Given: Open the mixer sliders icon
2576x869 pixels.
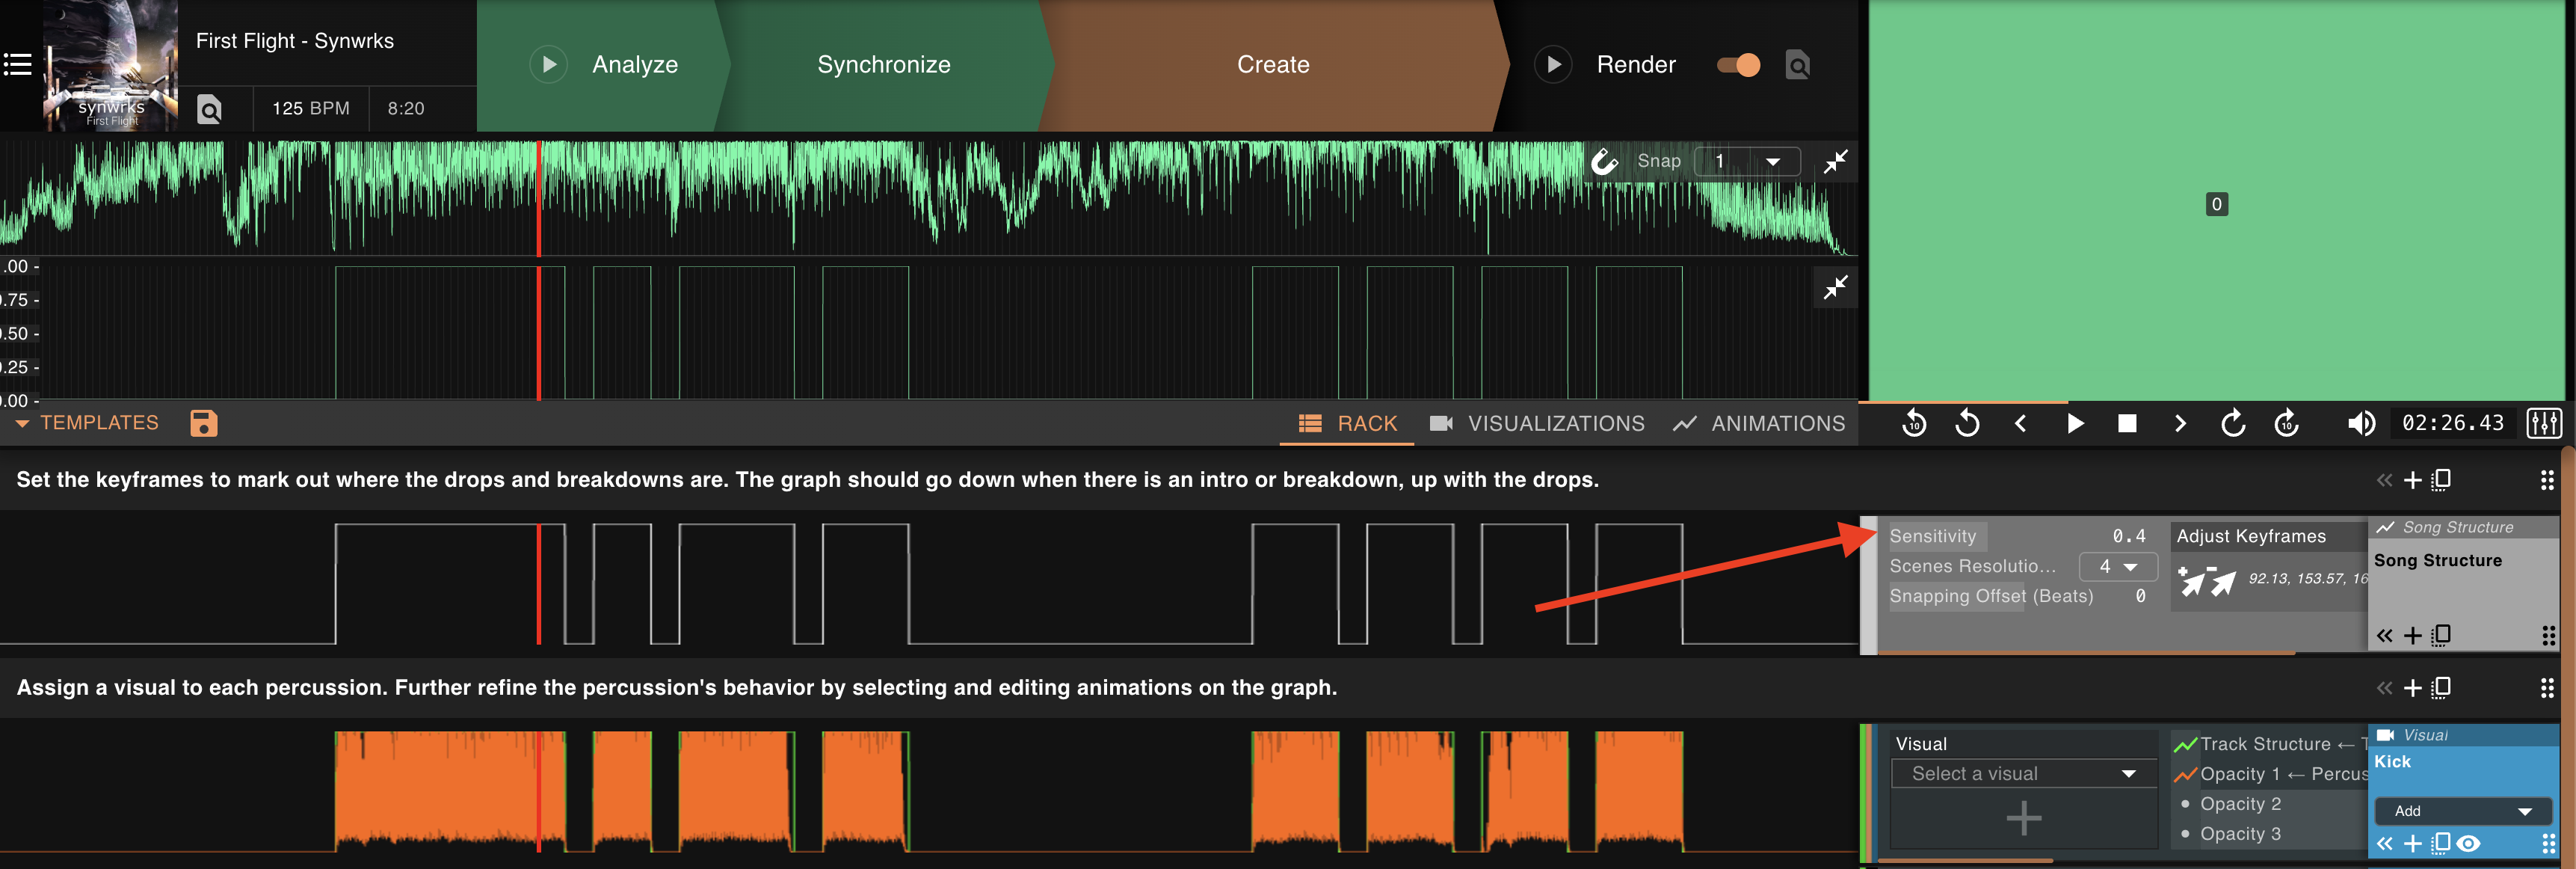Looking at the screenshot, I should 2544,424.
